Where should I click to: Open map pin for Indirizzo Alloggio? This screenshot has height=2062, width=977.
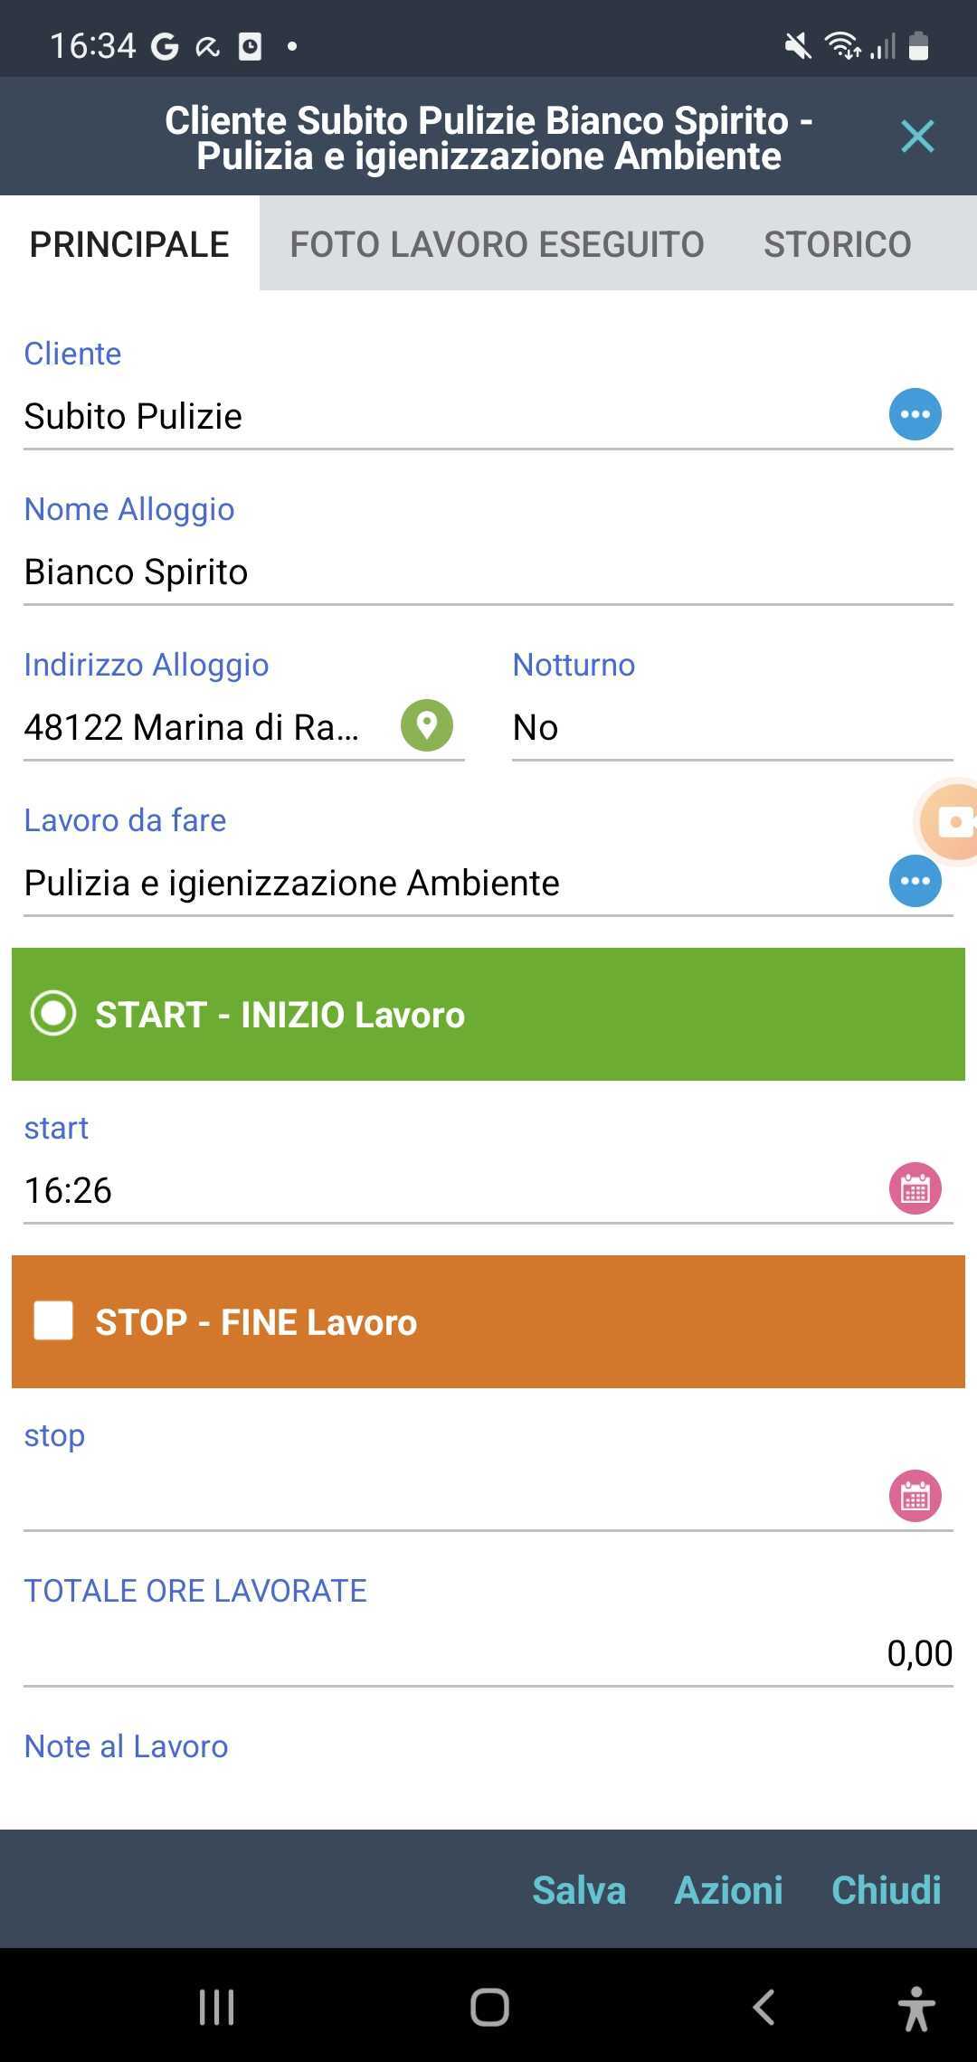coord(426,725)
